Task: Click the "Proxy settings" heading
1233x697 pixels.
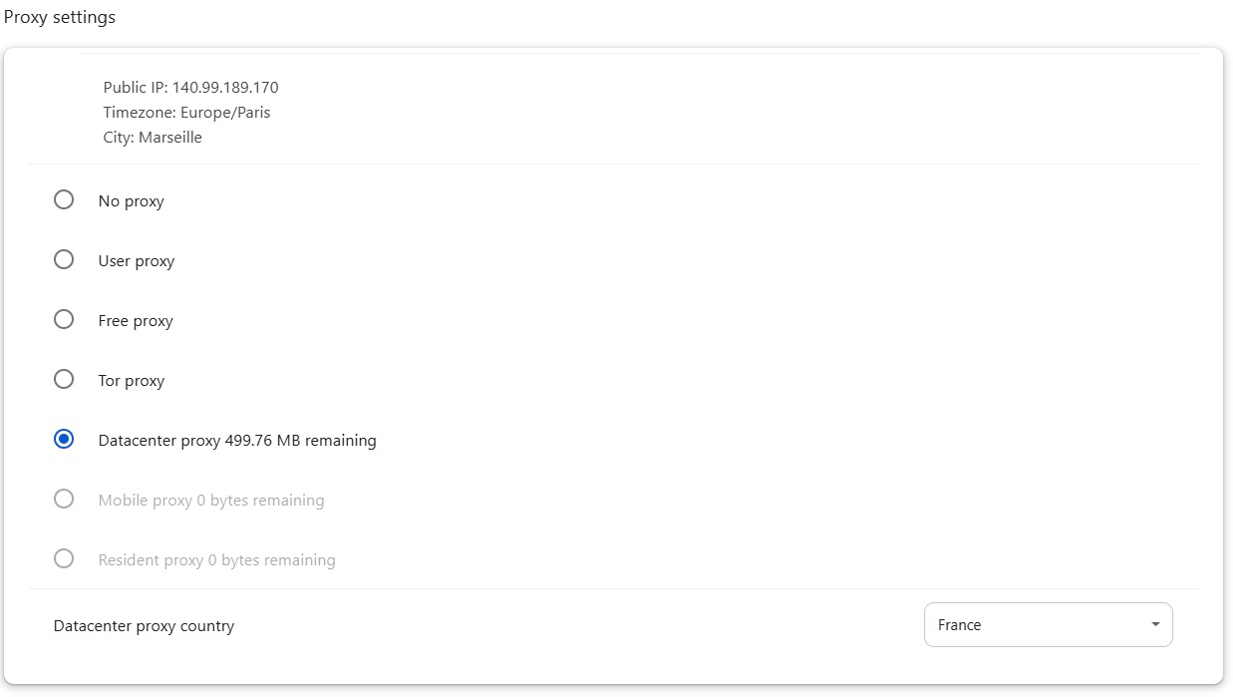Action: point(60,18)
